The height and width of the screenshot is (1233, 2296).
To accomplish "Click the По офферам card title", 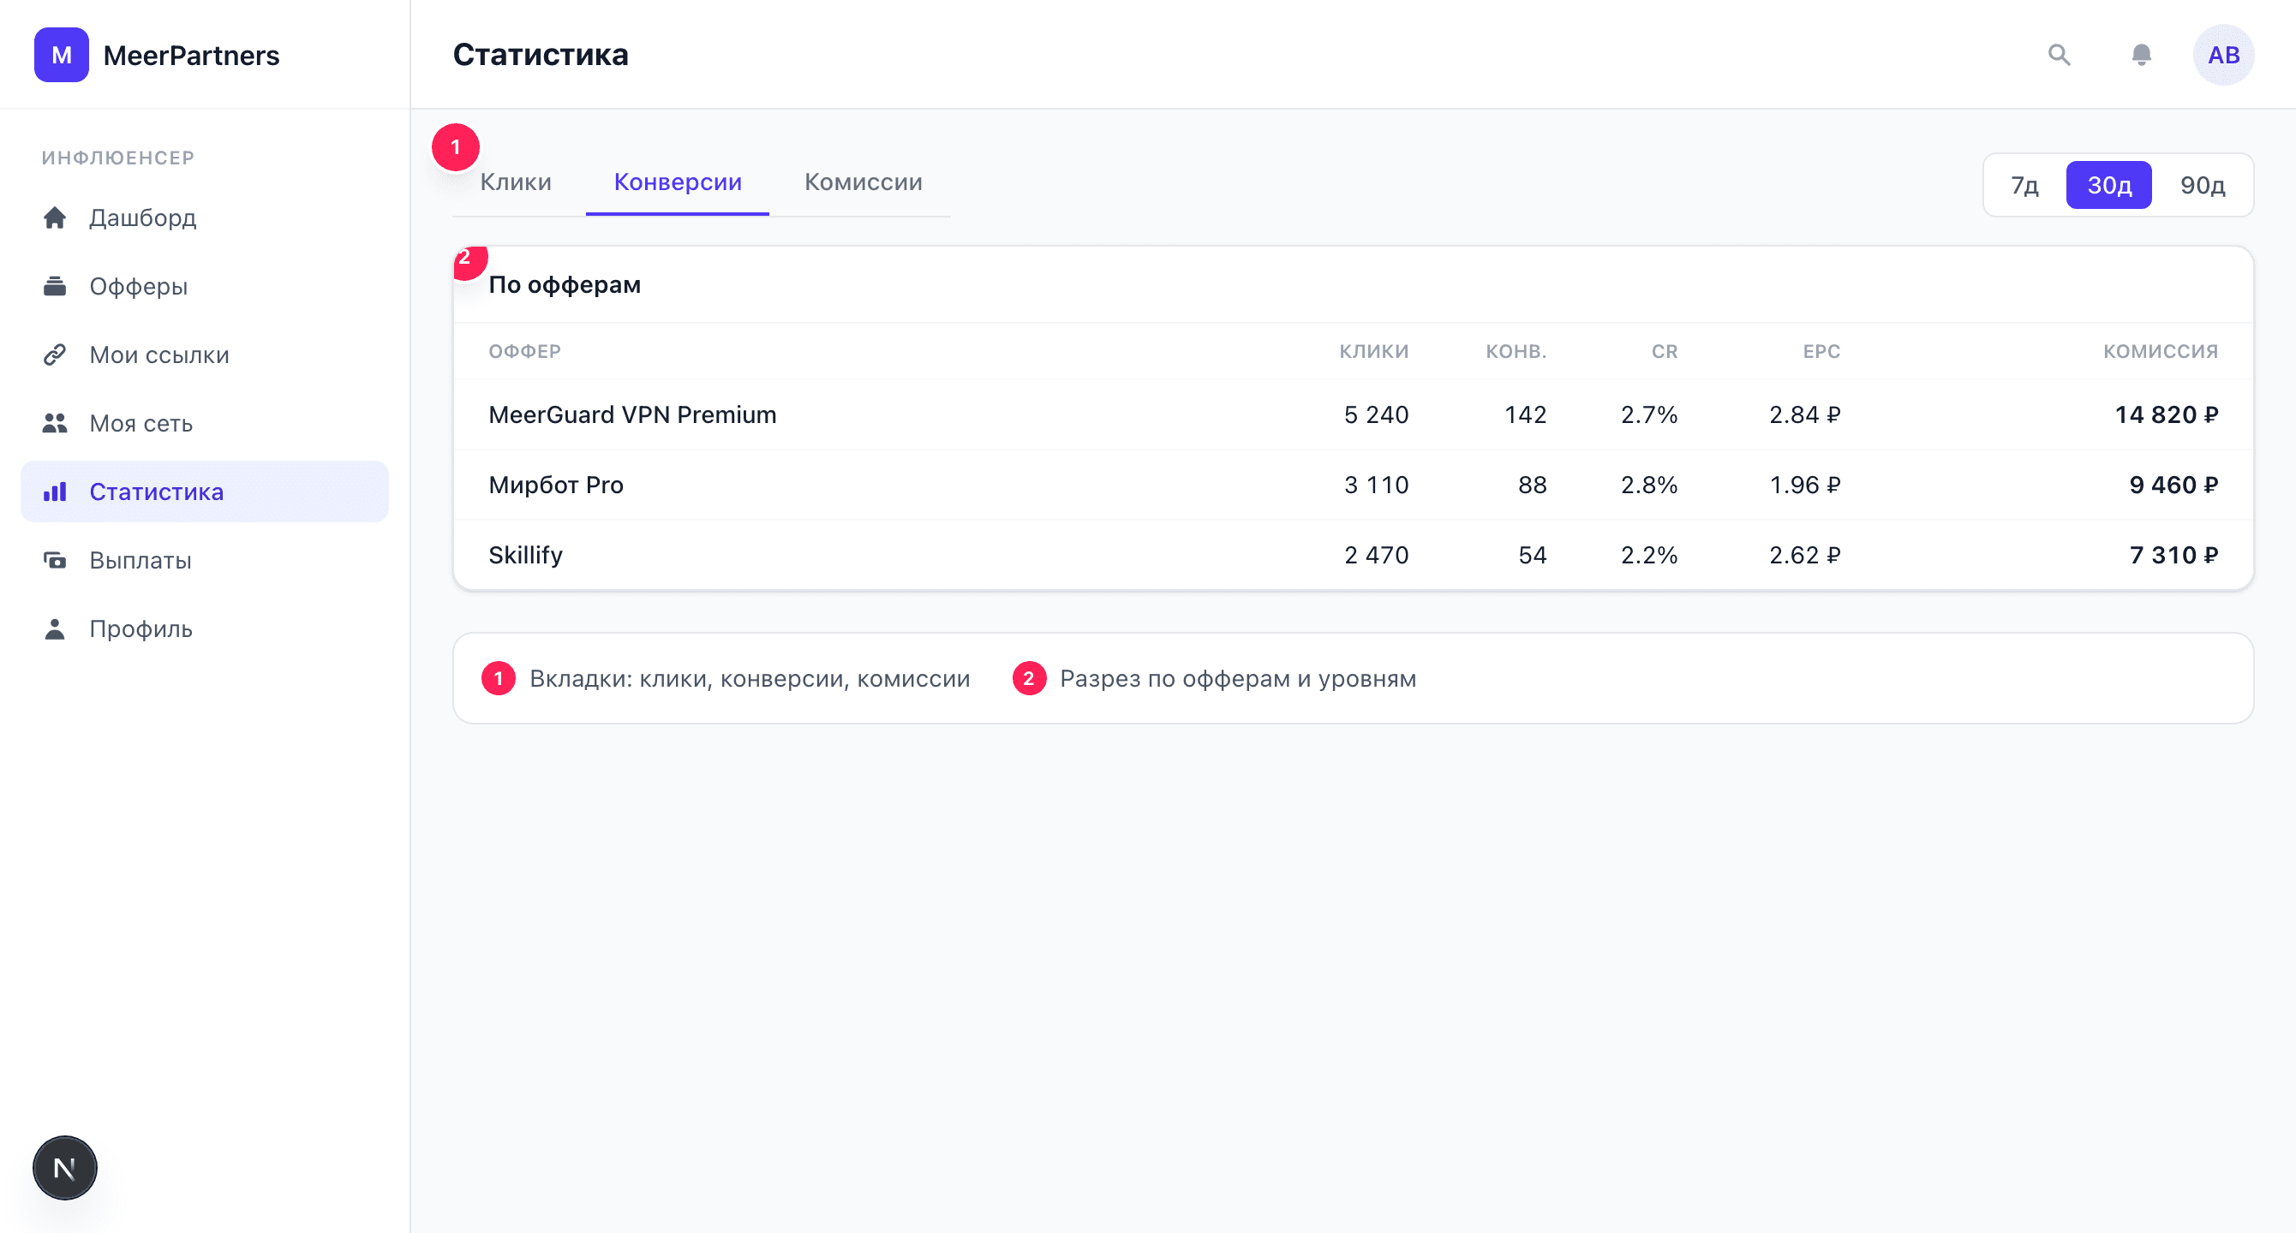I will pos(565,285).
